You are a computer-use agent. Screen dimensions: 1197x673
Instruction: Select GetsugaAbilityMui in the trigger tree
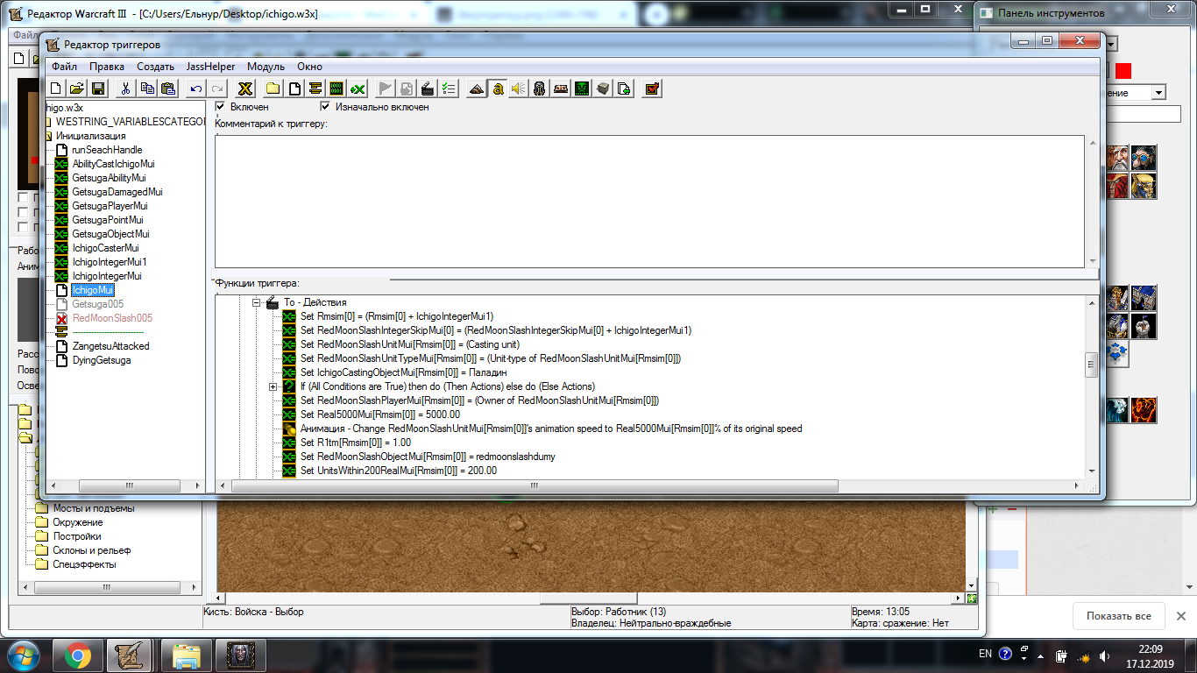[109, 178]
